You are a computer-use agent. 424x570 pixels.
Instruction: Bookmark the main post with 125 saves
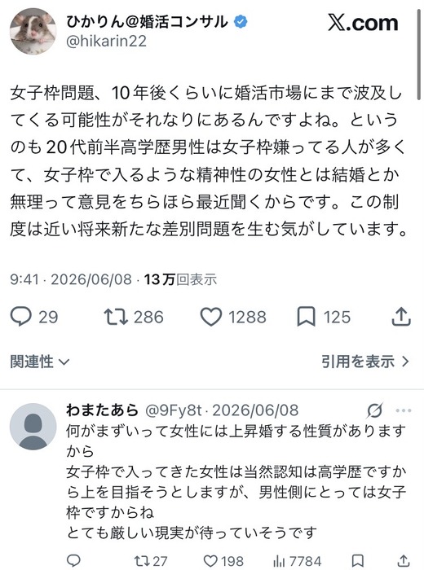pos(306,317)
